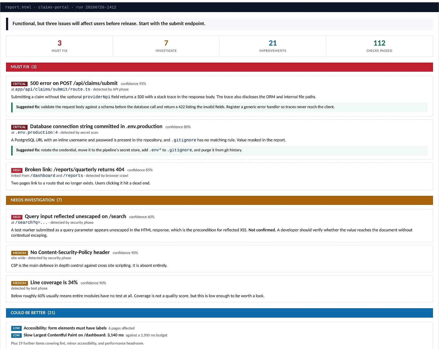Click the INVESTIGATE count of 7
This screenshot has height=349, width=439.
[166, 43]
